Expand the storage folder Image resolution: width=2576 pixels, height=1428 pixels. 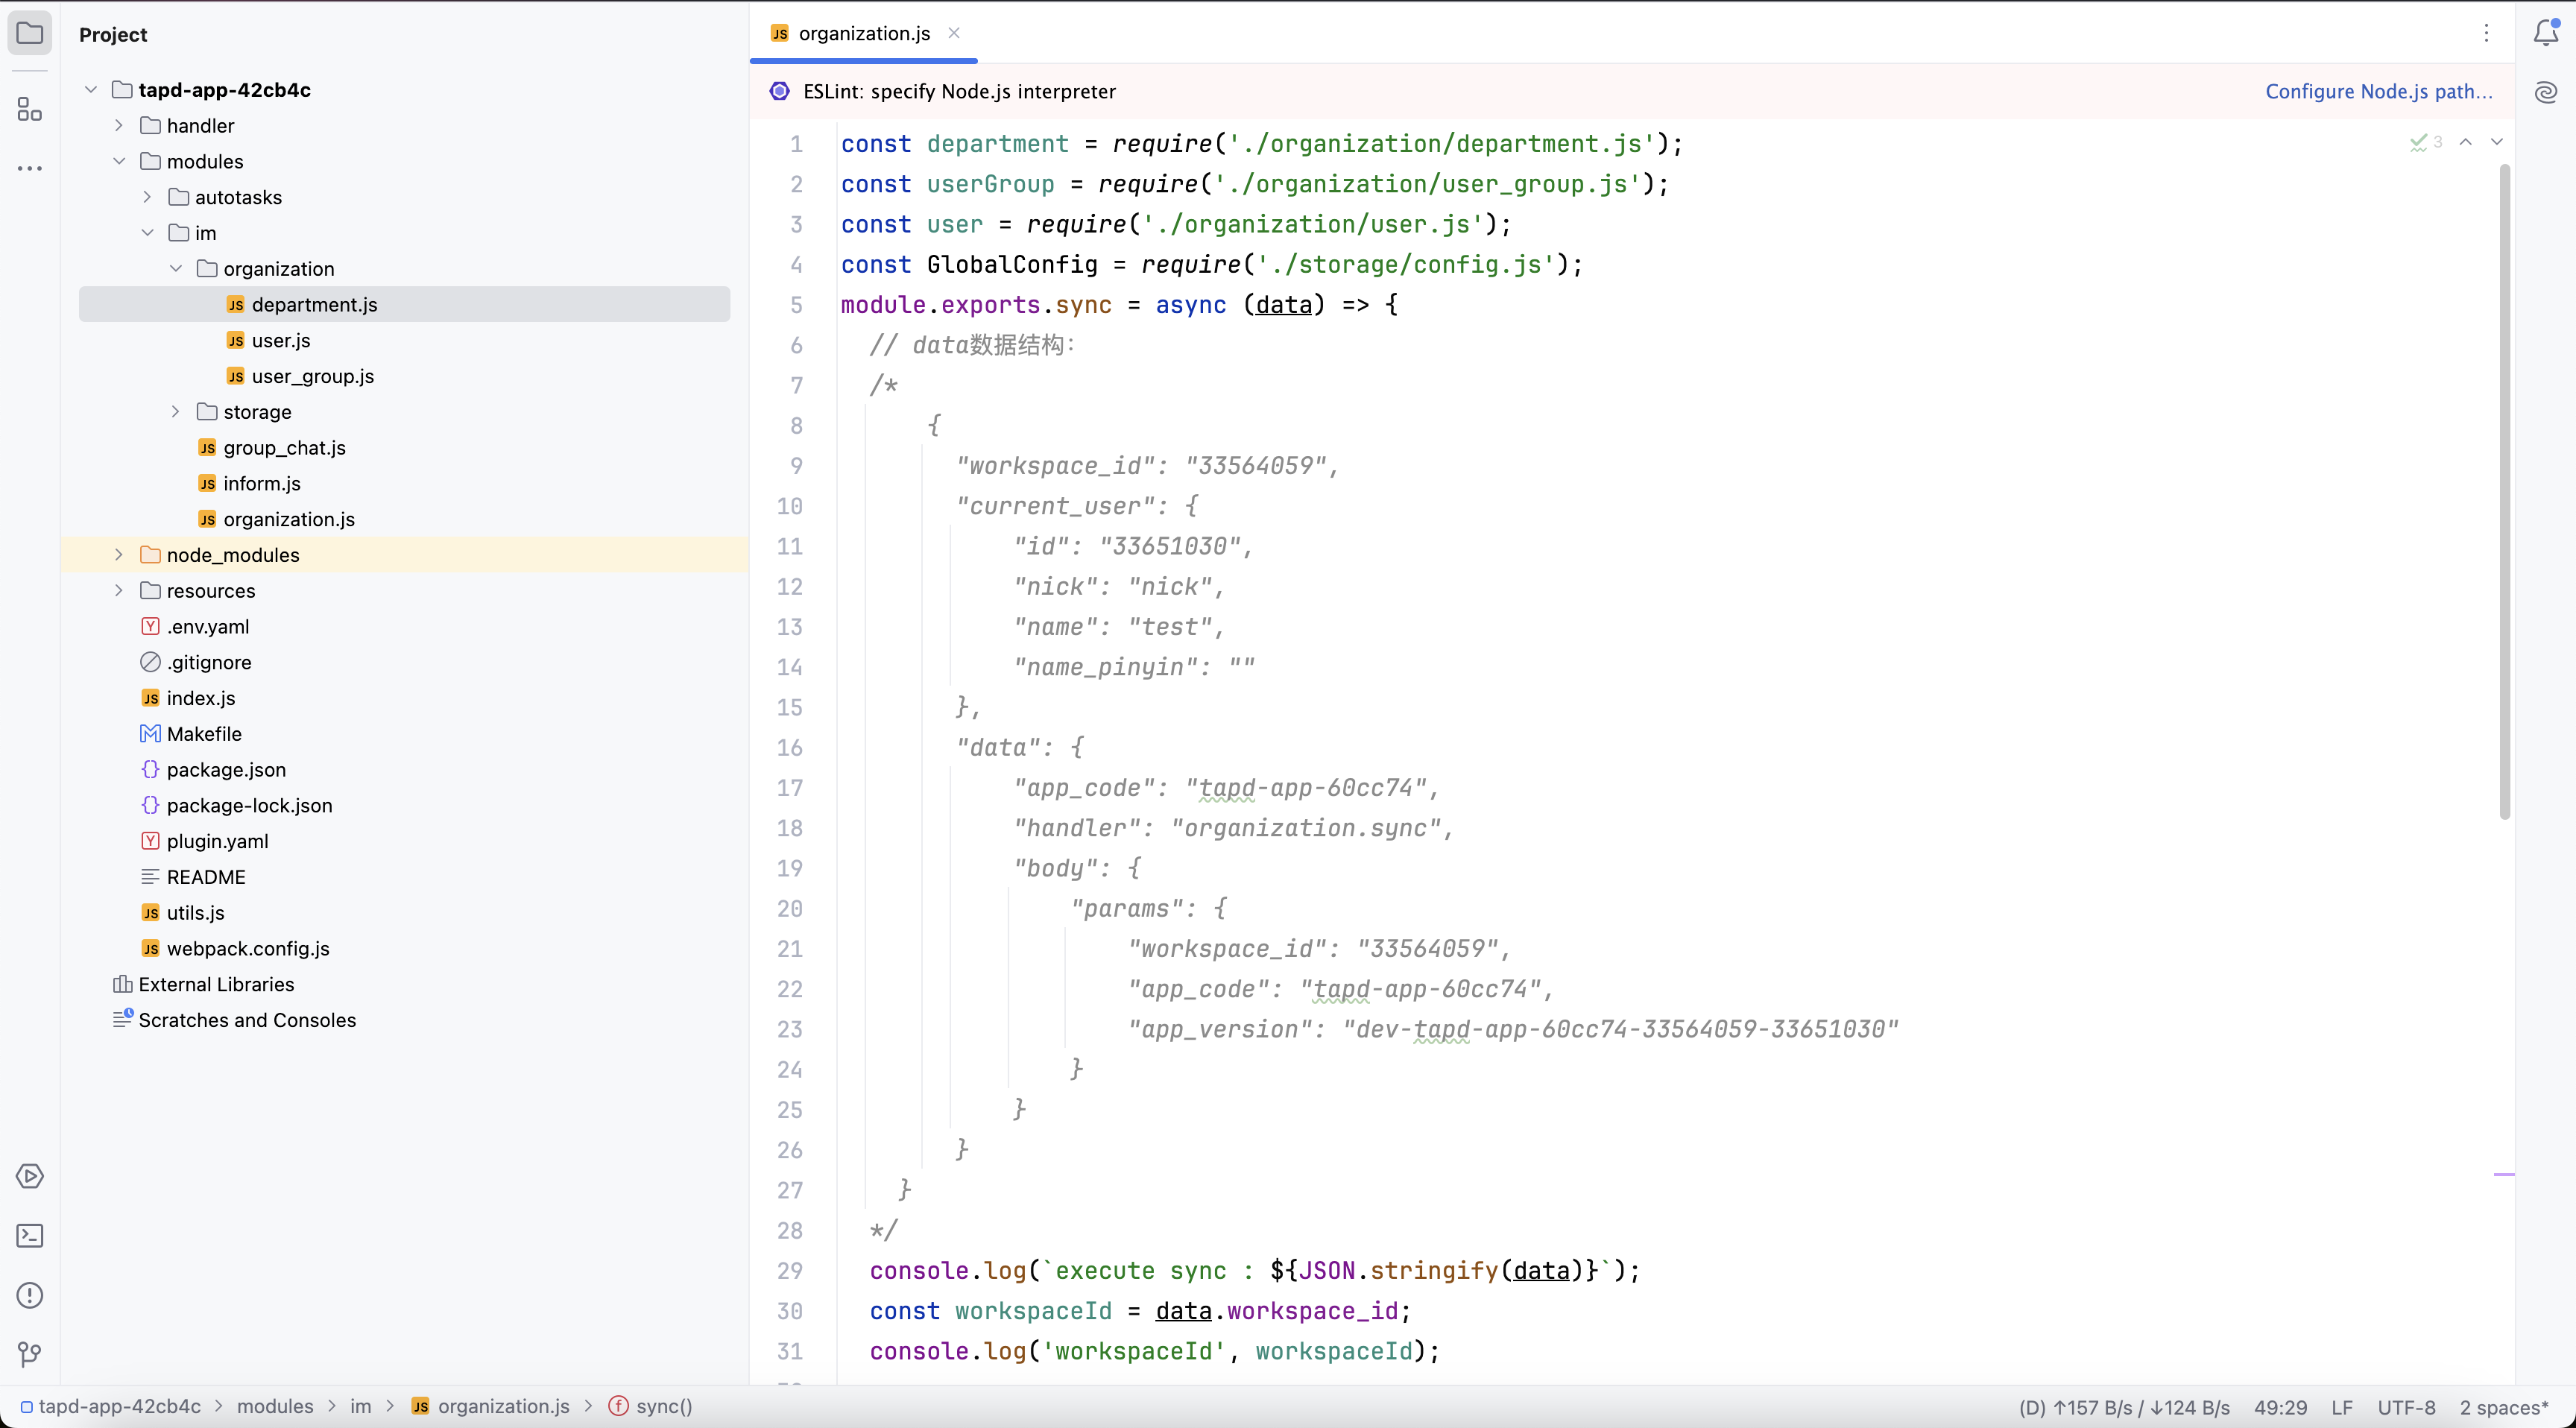176,411
